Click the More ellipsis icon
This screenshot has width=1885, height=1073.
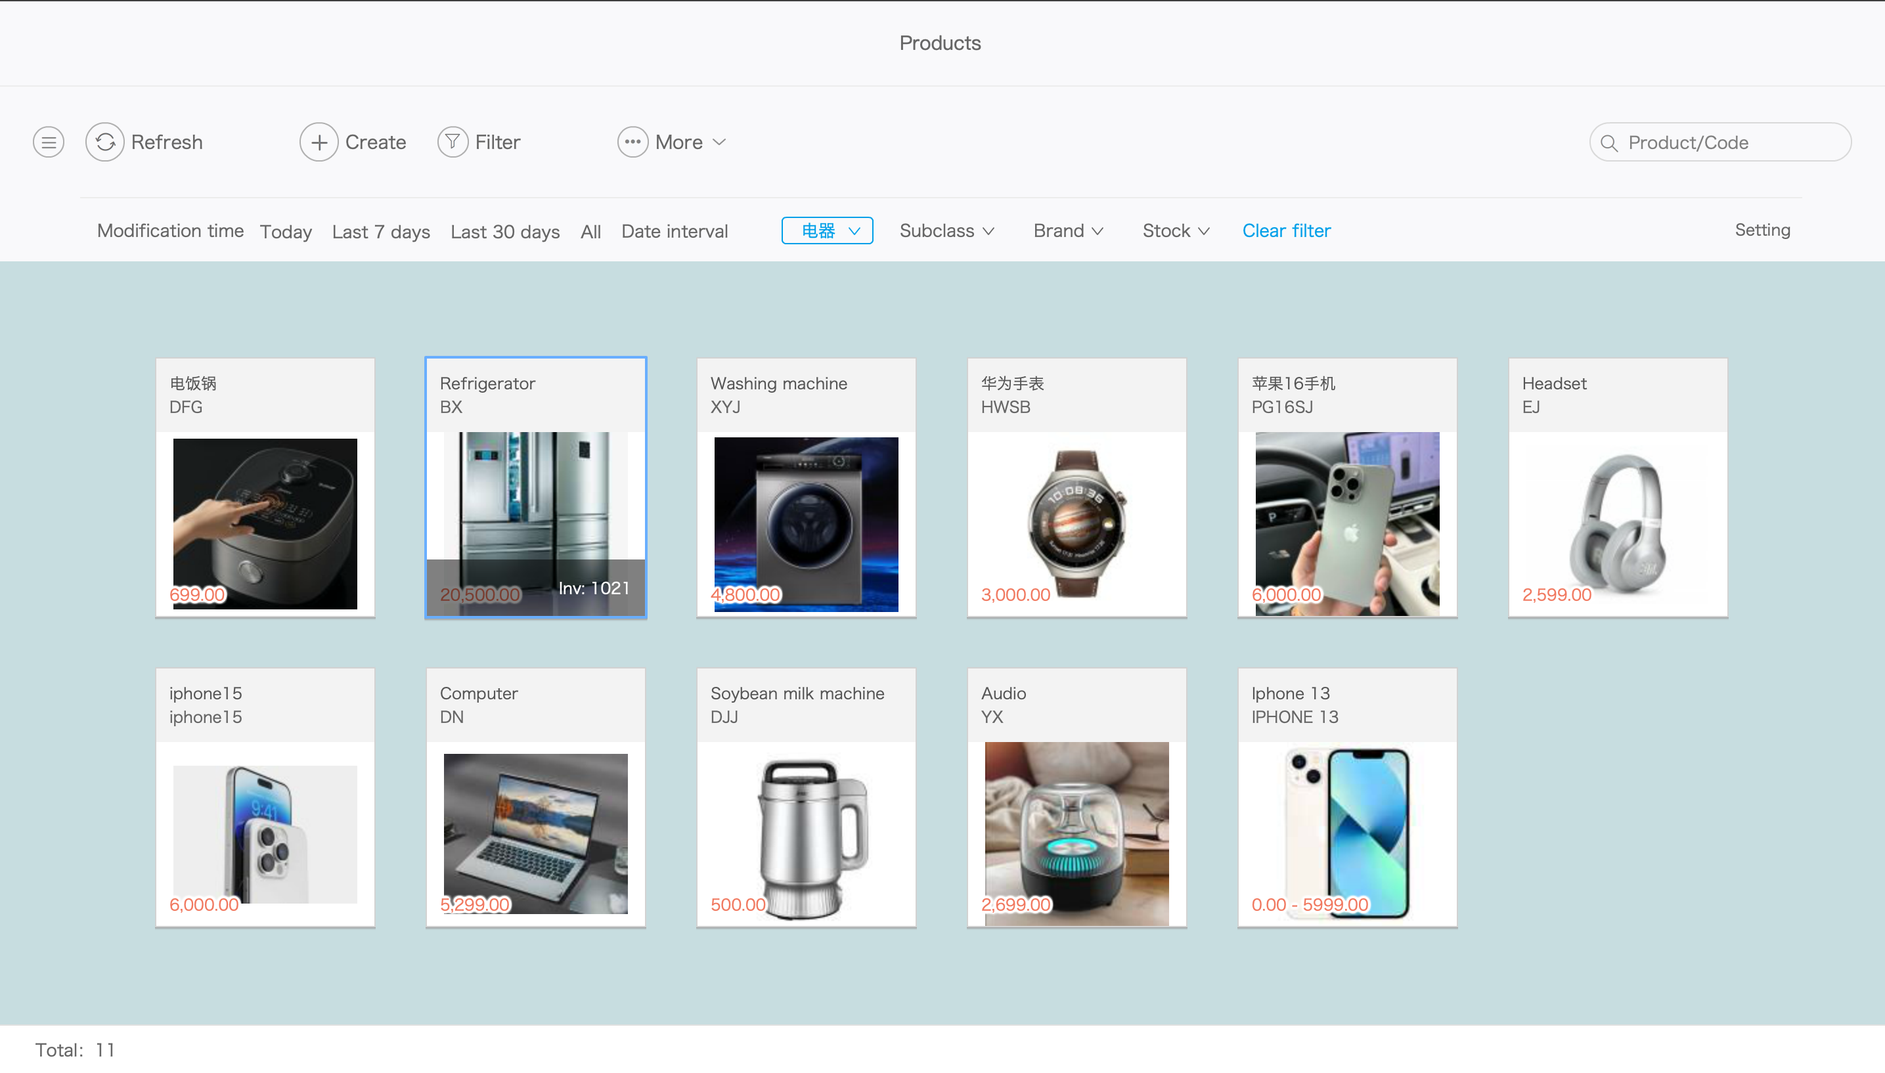[x=632, y=142]
